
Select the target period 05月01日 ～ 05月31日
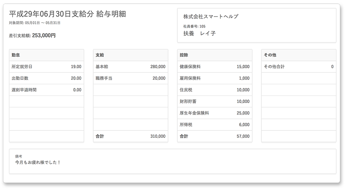tap(43, 23)
